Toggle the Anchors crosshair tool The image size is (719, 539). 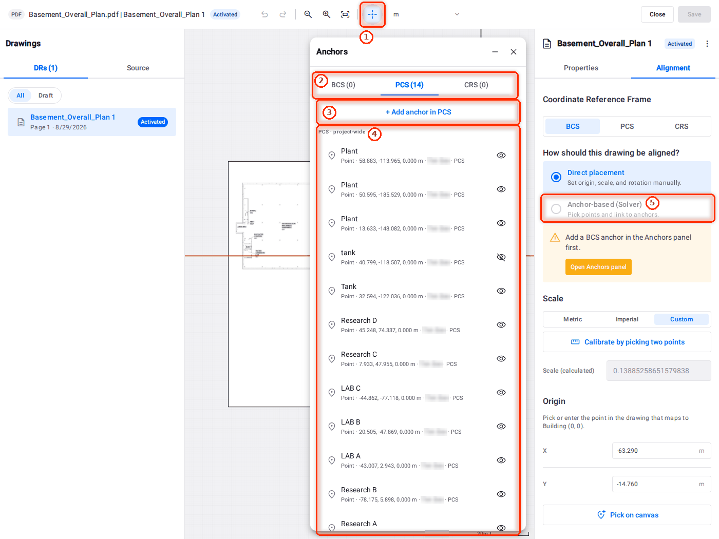[x=373, y=14]
